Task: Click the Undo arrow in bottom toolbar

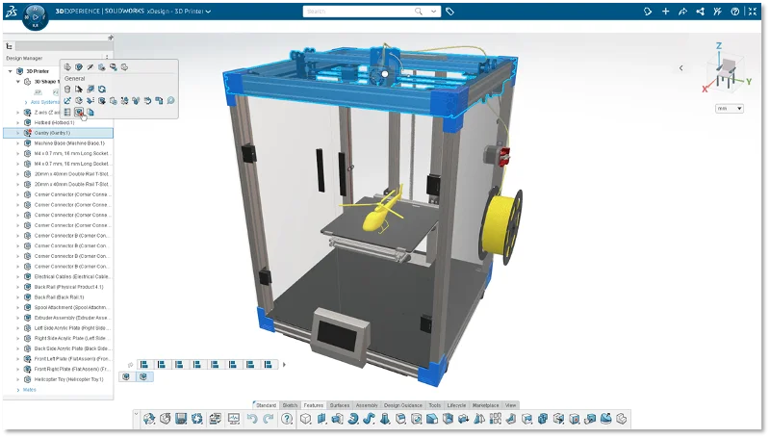Action: click(x=253, y=419)
